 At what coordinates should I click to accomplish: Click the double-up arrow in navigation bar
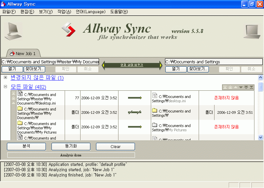tap(230, 87)
